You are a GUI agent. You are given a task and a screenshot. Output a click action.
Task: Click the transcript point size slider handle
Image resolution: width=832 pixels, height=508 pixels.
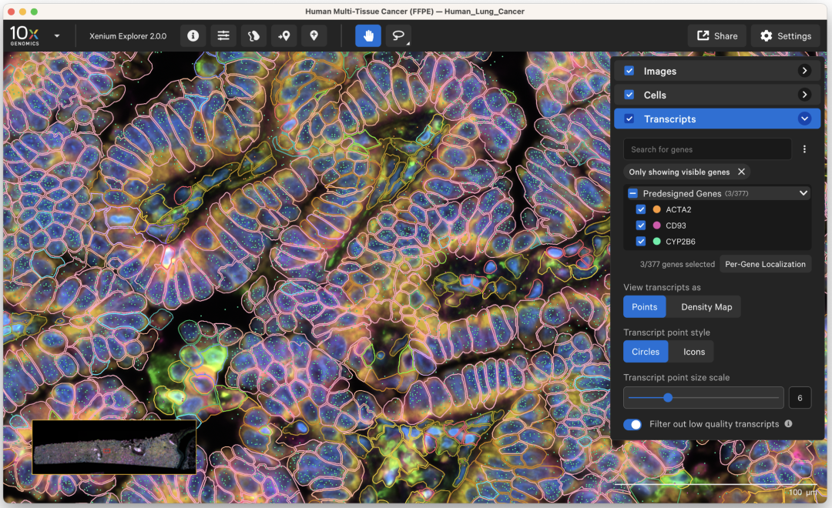pos(668,398)
